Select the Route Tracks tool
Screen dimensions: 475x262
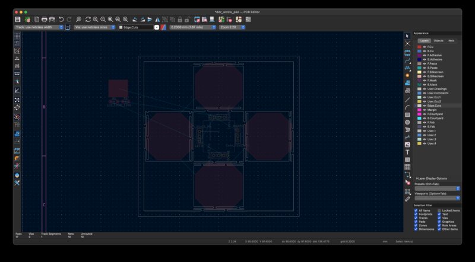click(x=407, y=60)
